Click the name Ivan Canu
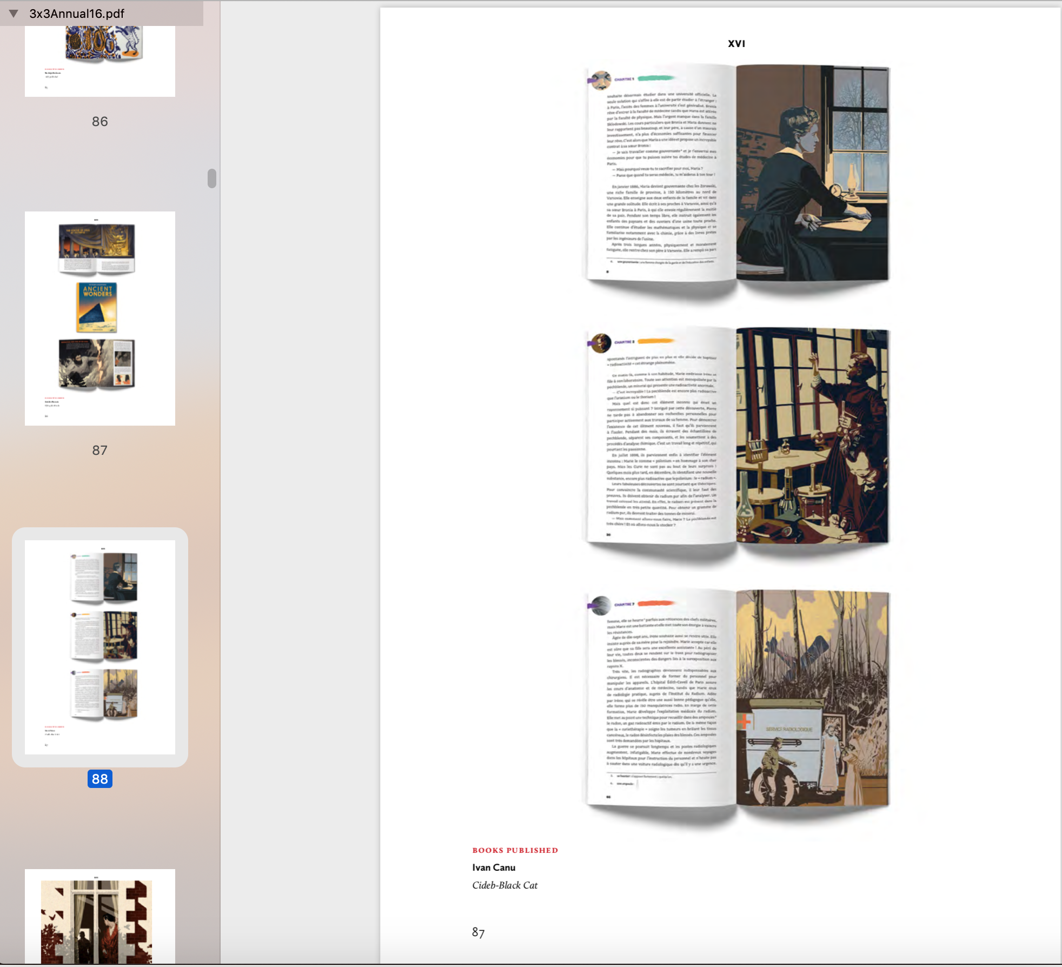Image resolution: width=1062 pixels, height=967 pixels. [x=494, y=867]
